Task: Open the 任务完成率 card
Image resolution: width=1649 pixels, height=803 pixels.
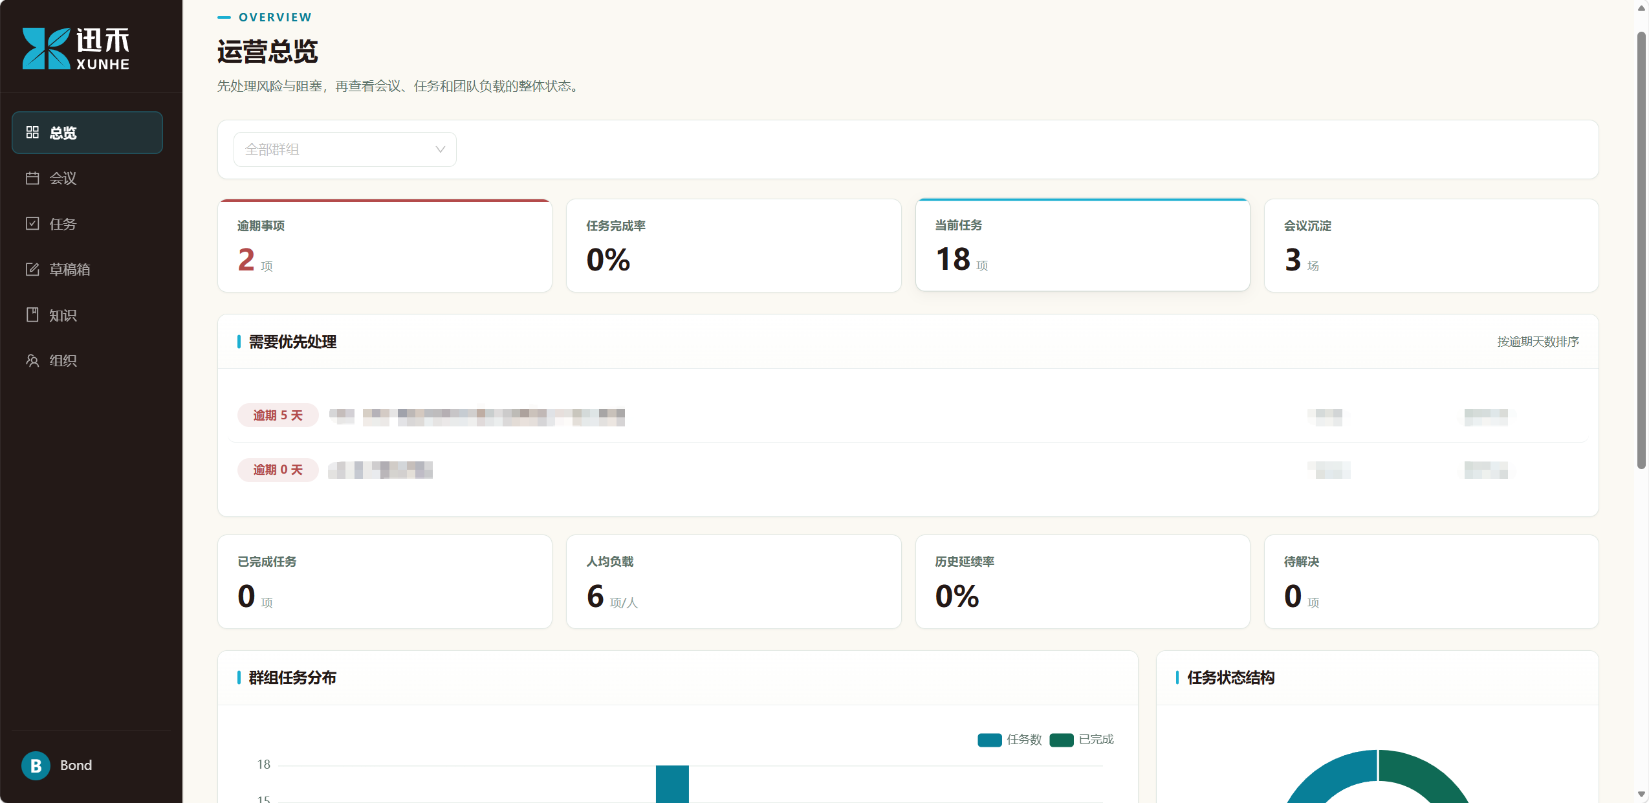Action: (734, 246)
